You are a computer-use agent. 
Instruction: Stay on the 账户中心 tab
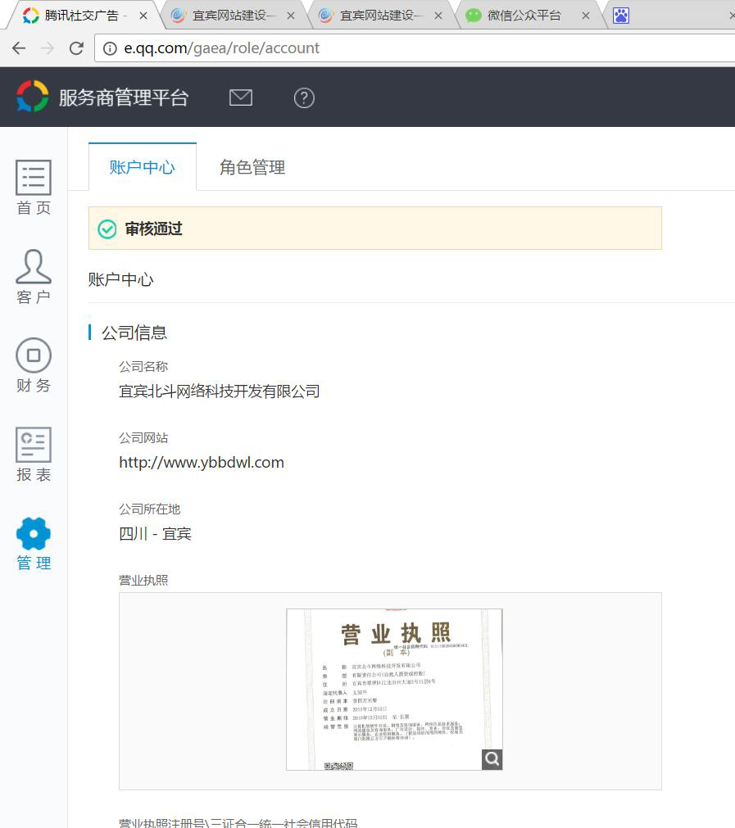(x=143, y=167)
